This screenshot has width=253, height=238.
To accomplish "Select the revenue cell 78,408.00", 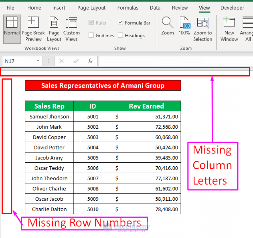I will pyautogui.click(x=146, y=209).
